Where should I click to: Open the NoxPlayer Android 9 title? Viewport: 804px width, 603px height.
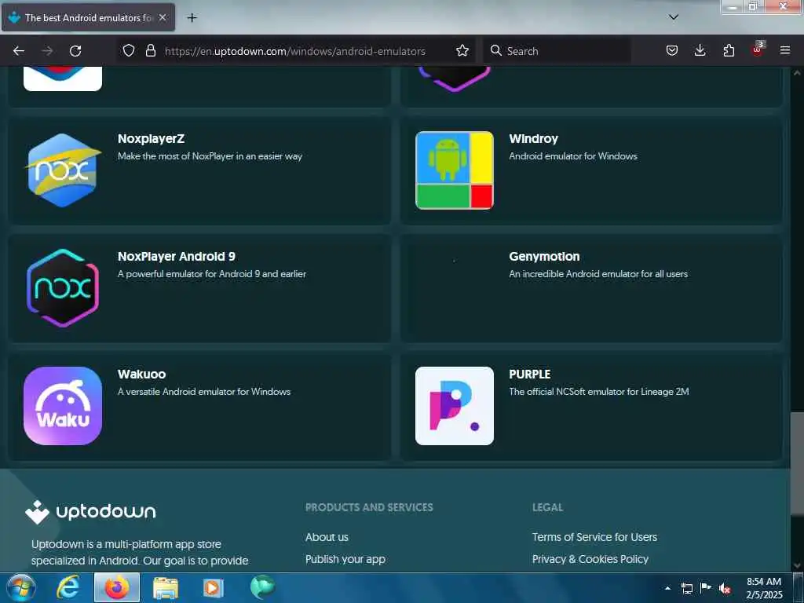[x=177, y=257]
